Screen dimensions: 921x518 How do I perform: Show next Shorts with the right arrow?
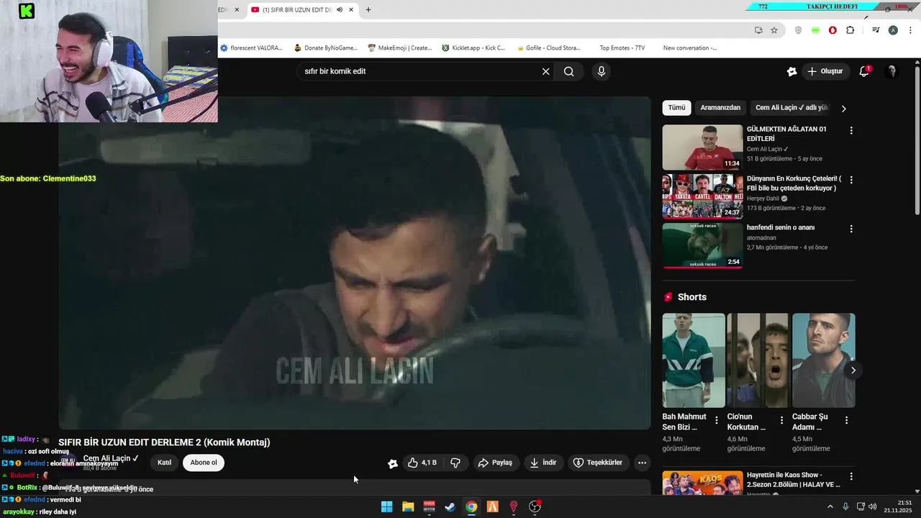click(853, 371)
